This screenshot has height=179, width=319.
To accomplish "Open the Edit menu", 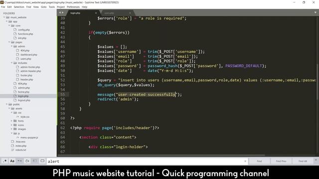I will 9,7.
